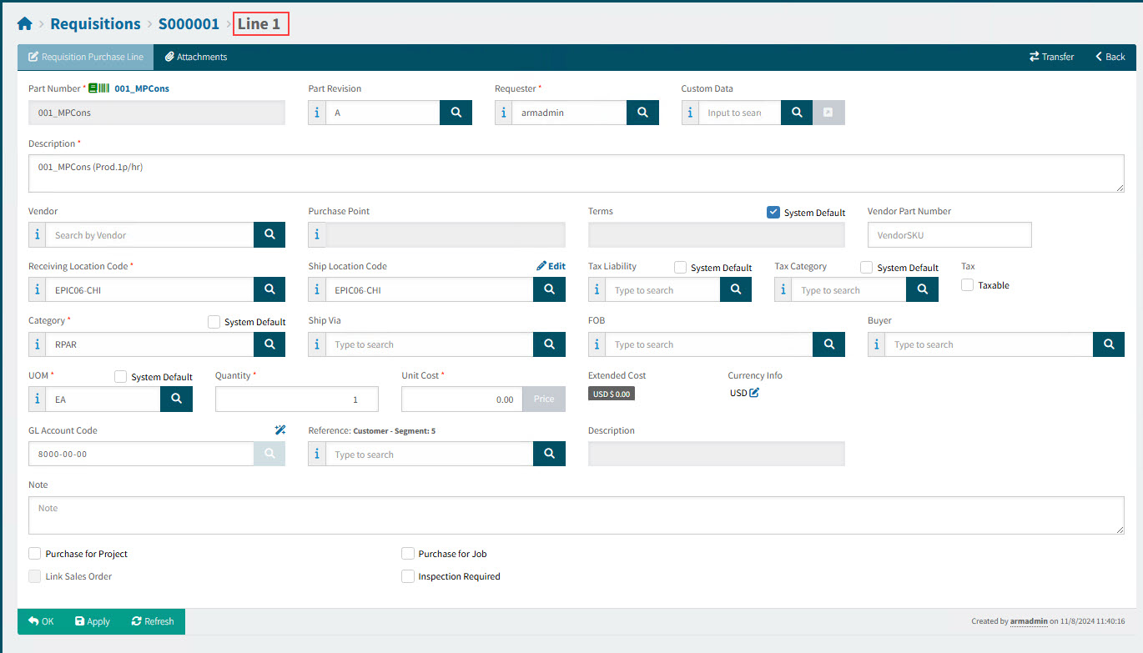Uncheck the Terms System Default checkbox
This screenshot has height=653, width=1143.
(773, 213)
